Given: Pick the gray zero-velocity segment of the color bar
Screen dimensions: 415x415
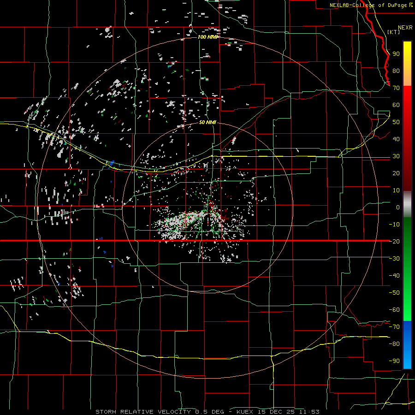Looking at the screenshot, I should 407,204.
